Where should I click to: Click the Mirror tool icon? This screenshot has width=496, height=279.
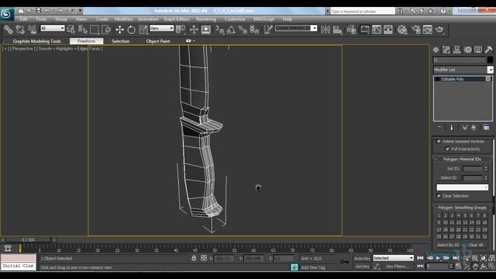coord(325,29)
